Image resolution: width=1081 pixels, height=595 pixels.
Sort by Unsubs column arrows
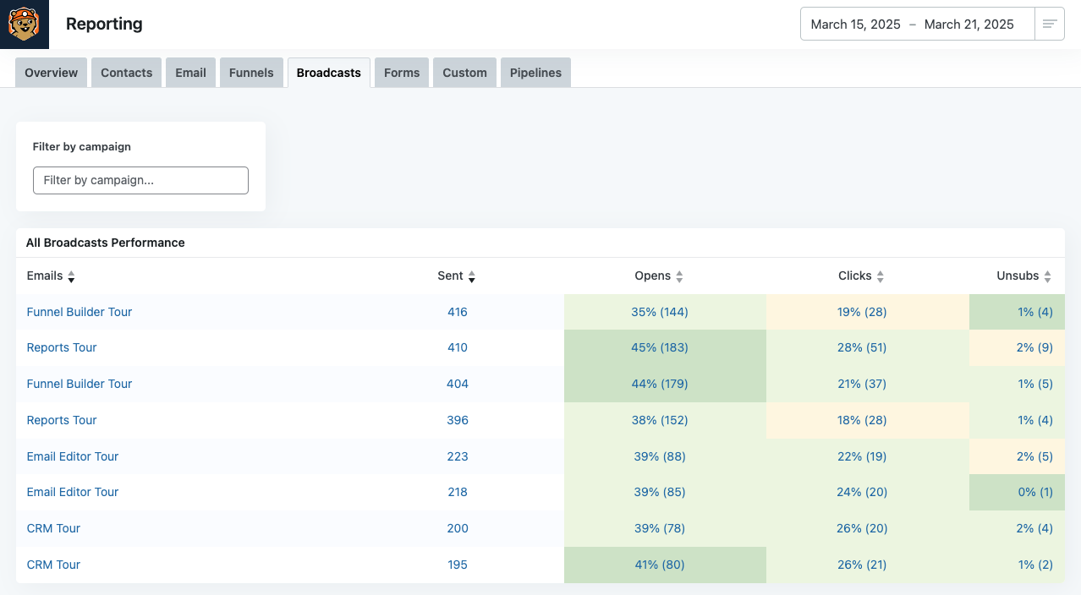(1047, 276)
